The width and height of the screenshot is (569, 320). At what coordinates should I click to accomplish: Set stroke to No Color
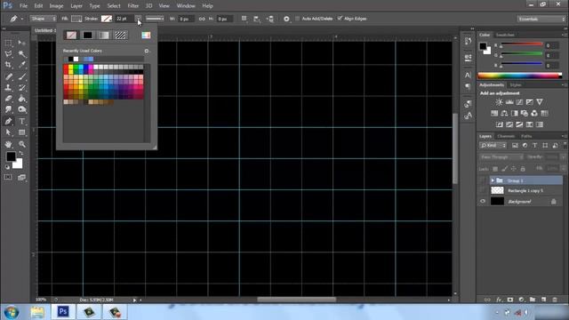coord(71,36)
